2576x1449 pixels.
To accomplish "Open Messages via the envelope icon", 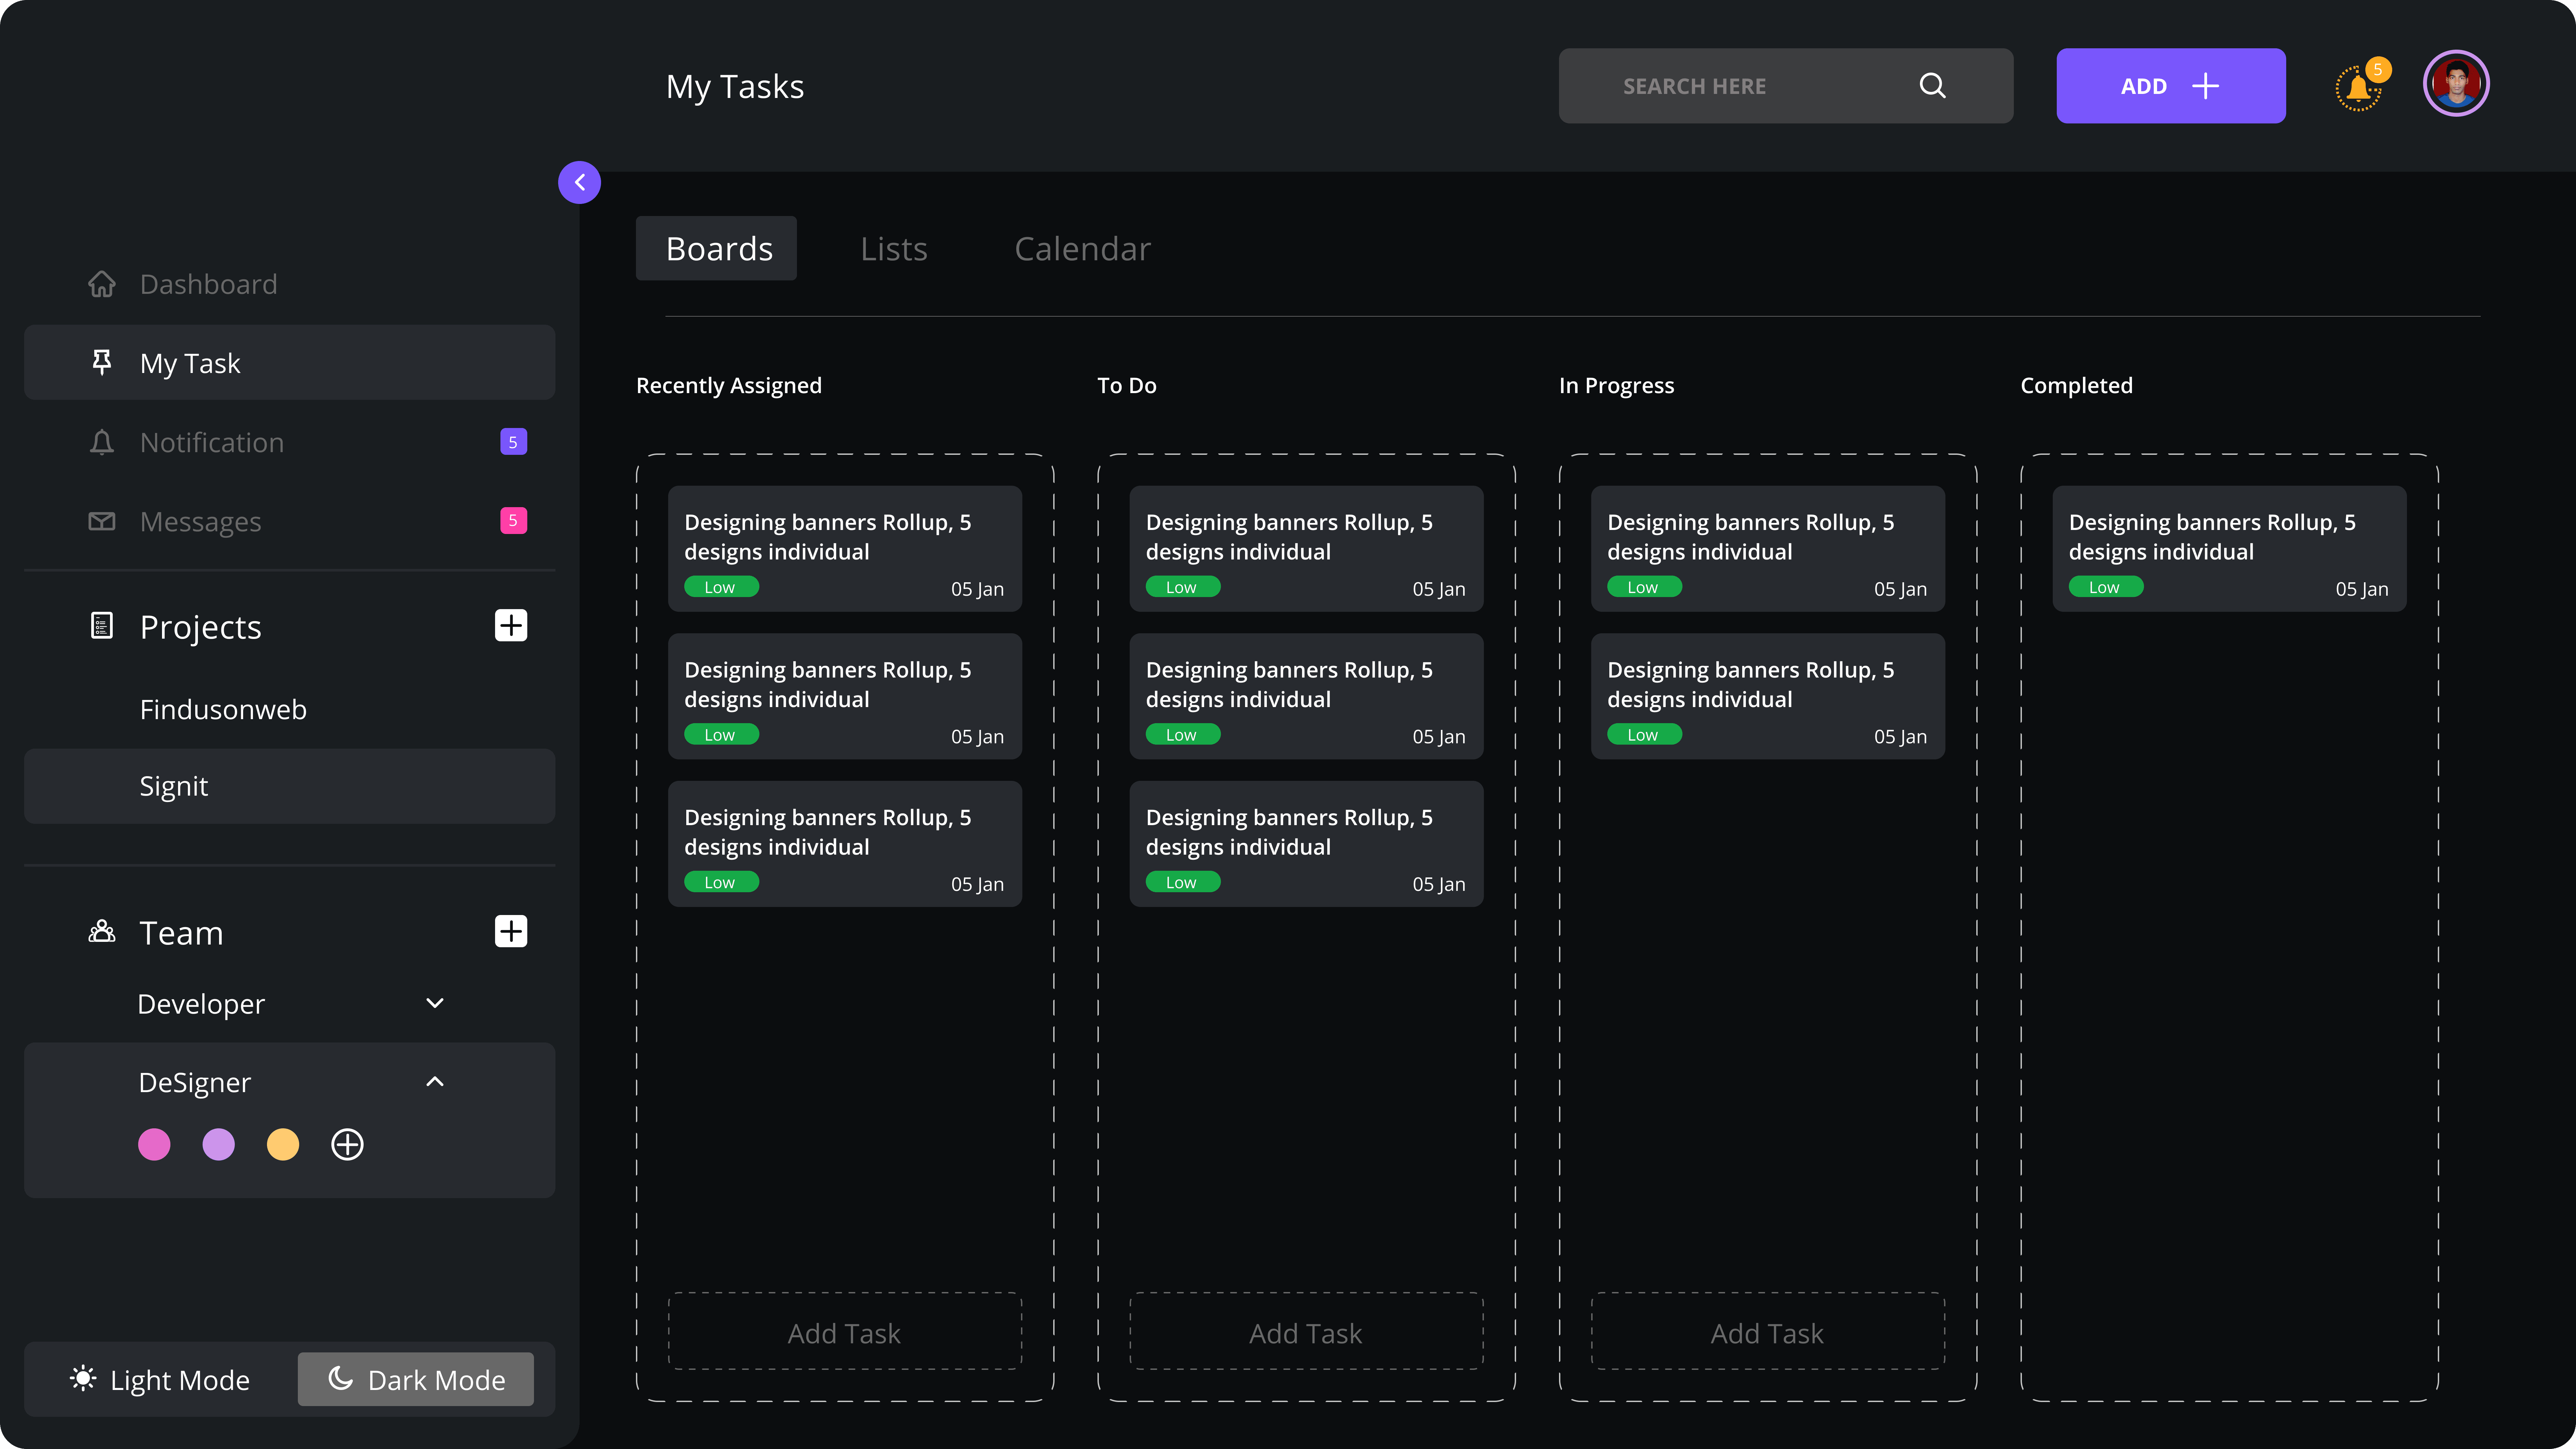I will coord(102,521).
